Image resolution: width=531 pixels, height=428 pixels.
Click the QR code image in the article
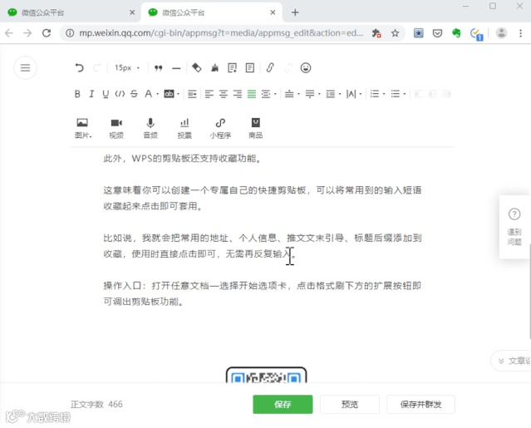266,375
